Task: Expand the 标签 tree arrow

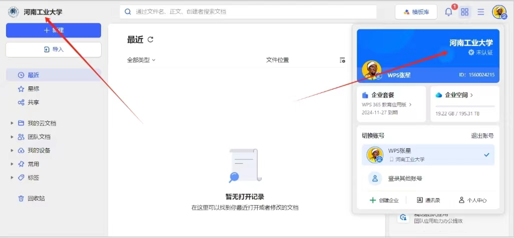Action: pos(12,178)
